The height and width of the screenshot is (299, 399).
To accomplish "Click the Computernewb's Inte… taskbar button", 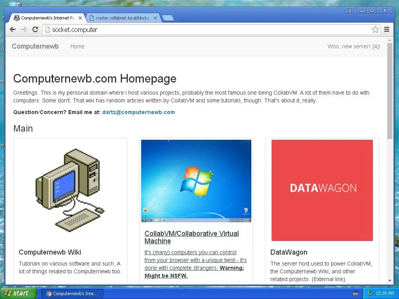I will click(x=72, y=294).
